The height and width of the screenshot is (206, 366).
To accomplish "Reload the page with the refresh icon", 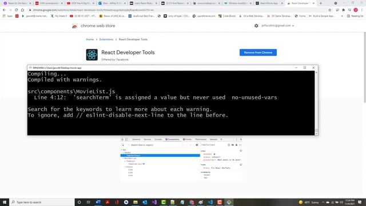I will pyautogui.click(x=16, y=10).
